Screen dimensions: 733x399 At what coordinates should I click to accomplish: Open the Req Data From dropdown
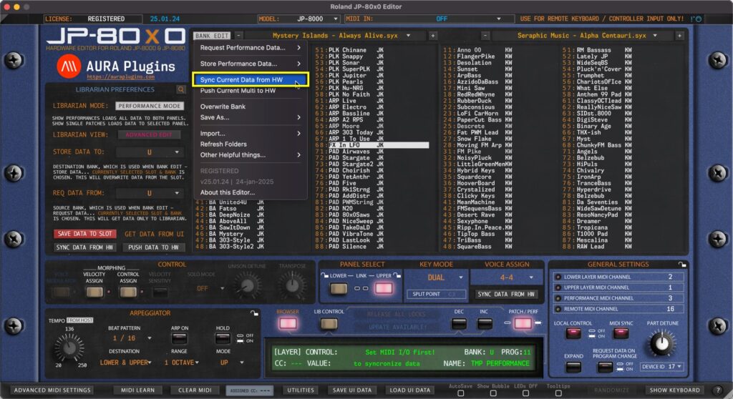coord(149,194)
